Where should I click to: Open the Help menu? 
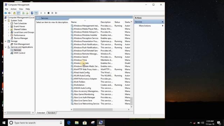(x=28, y=9)
